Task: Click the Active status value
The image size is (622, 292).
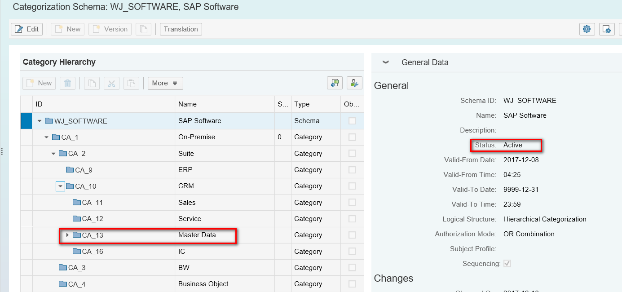Action: [x=513, y=145]
